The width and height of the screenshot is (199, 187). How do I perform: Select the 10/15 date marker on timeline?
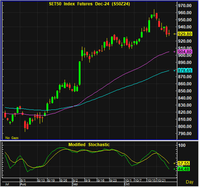coord(151,180)
